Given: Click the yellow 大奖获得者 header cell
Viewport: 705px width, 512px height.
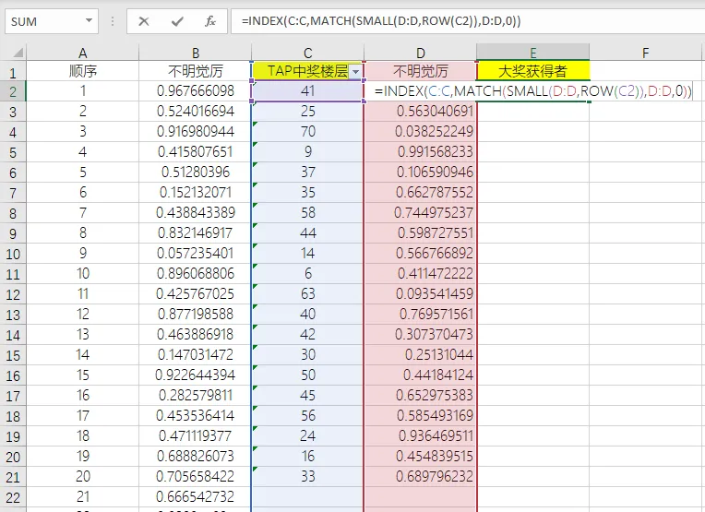Looking at the screenshot, I should click(x=532, y=71).
